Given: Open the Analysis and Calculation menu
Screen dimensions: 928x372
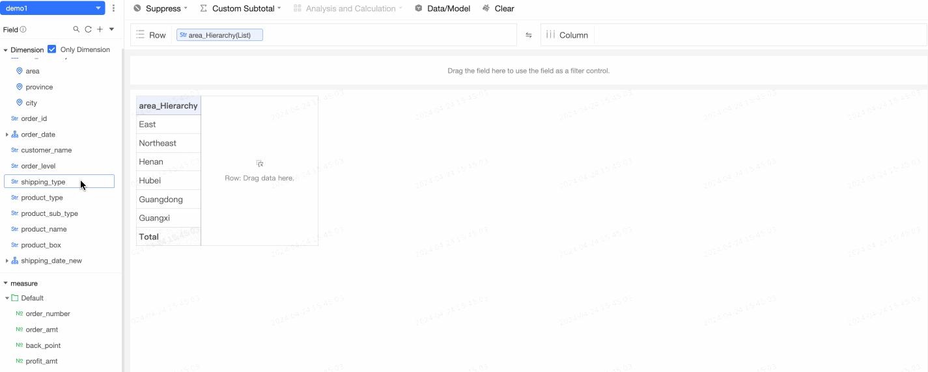Looking at the screenshot, I should [348, 8].
